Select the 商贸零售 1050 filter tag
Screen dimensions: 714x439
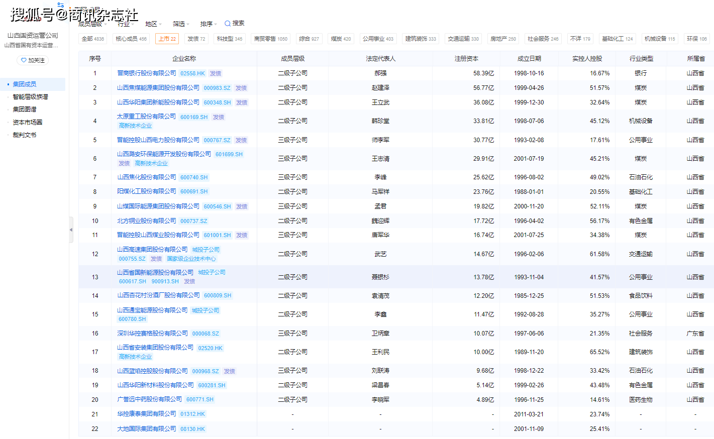coord(271,39)
